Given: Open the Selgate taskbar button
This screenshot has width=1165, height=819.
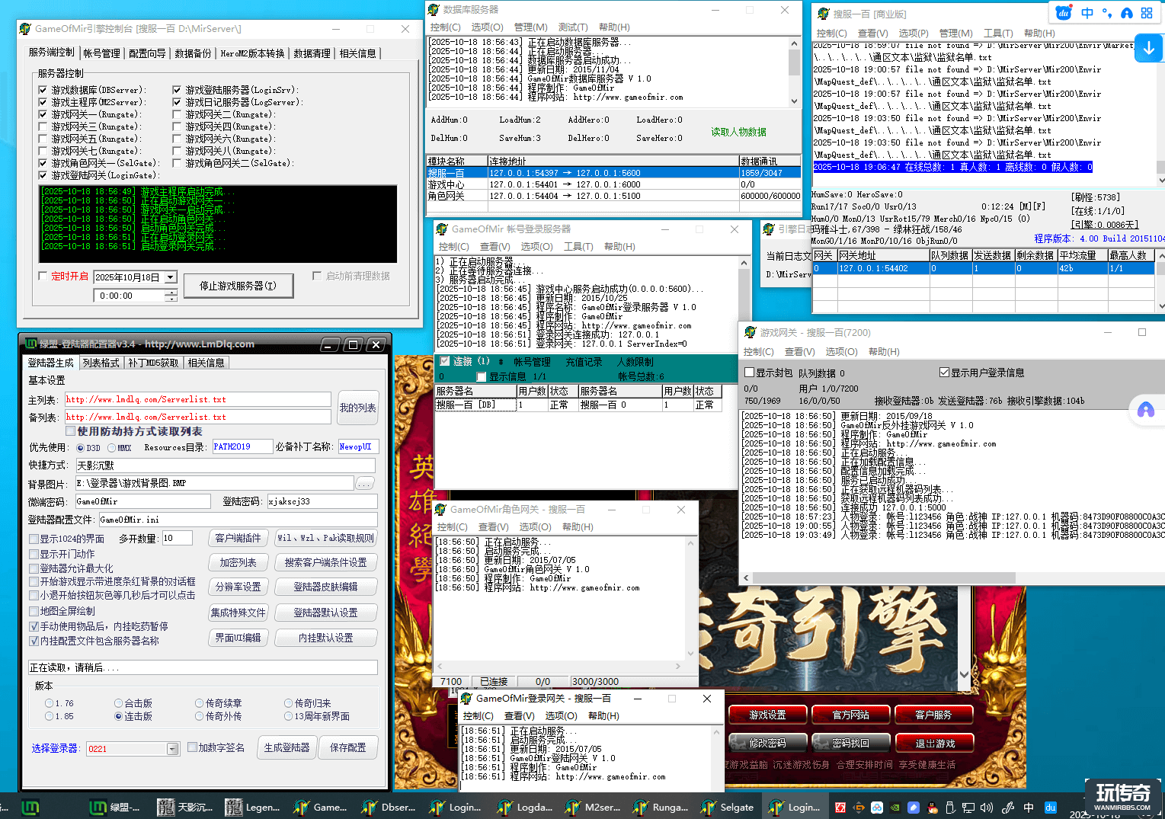Looking at the screenshot, I should pyautogui.click(x=727, y=807).
